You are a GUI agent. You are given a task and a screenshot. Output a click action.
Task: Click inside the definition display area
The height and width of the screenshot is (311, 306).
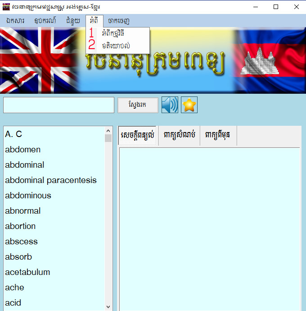click(x=210, y=229)
